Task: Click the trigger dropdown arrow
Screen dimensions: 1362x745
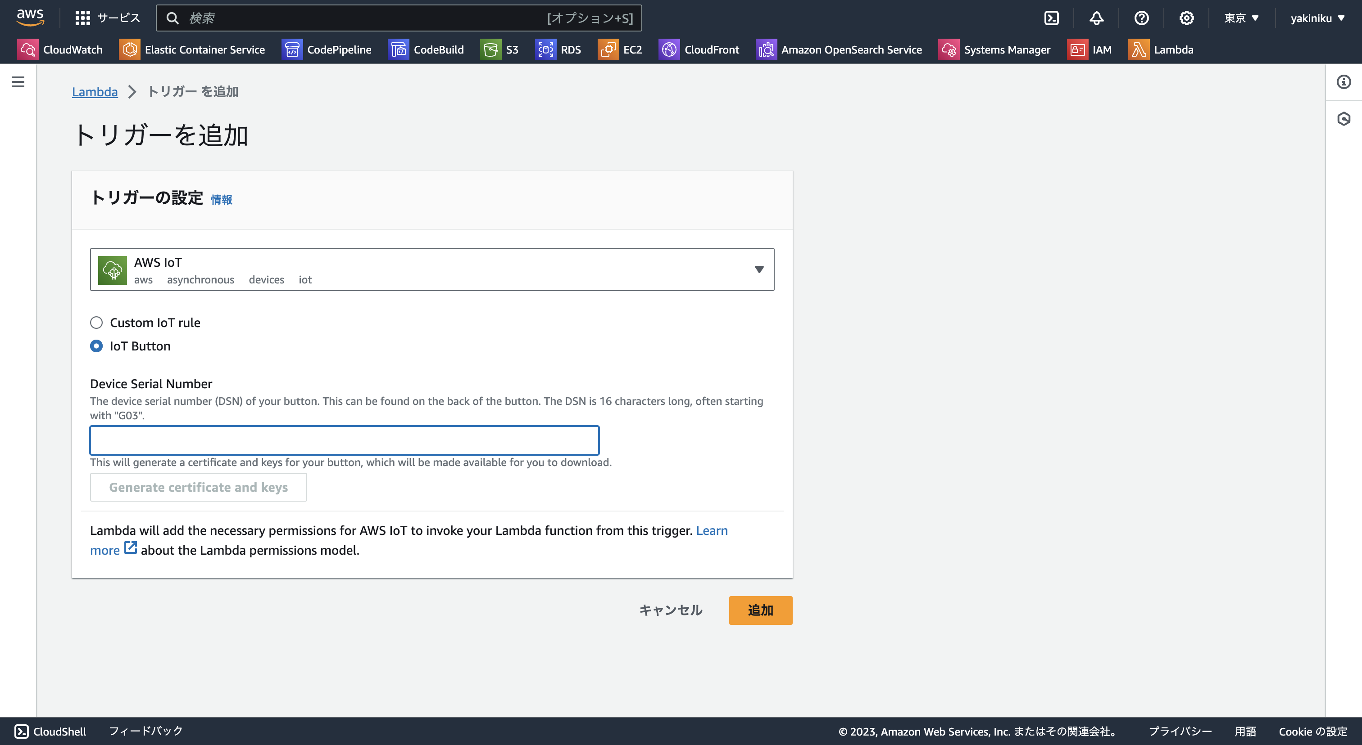Action: click(x=759, y=269)
